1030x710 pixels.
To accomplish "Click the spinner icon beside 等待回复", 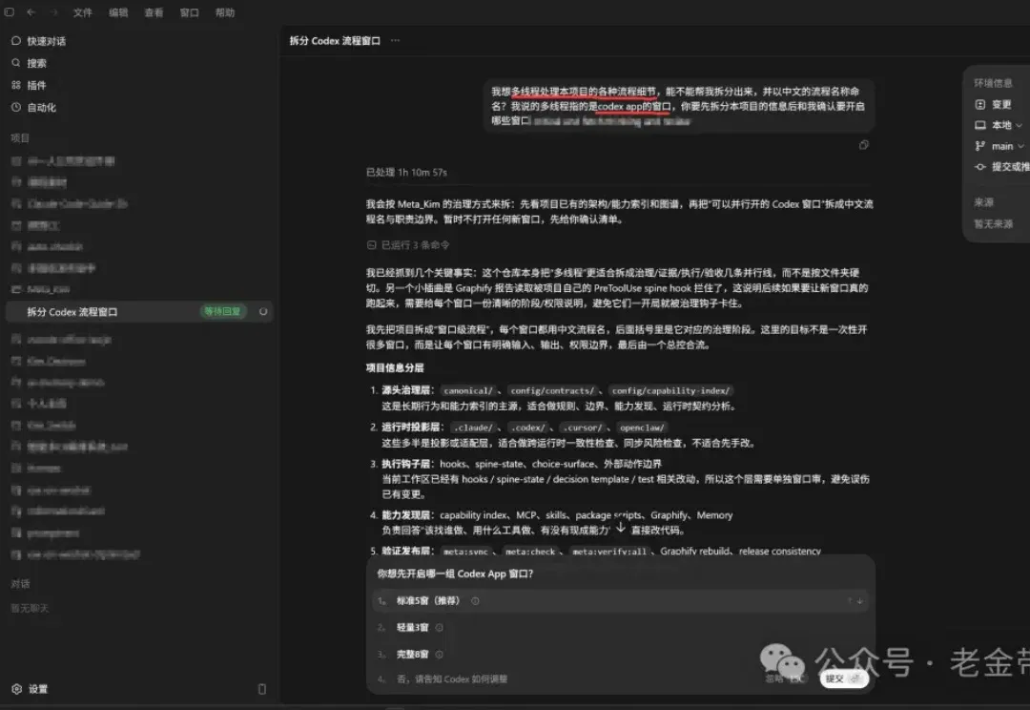I will (263, 312).
